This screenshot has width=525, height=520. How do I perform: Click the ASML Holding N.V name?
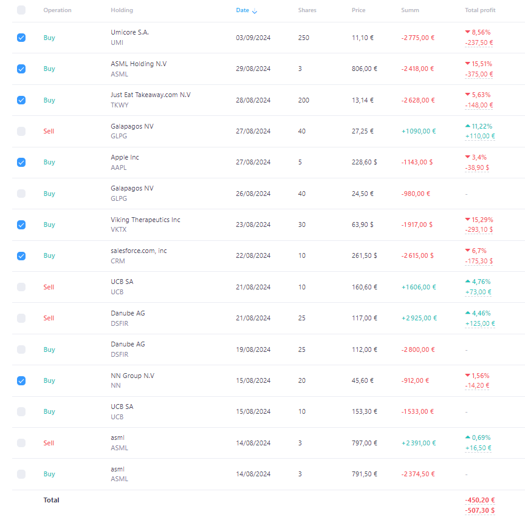[x=139, y=64]
